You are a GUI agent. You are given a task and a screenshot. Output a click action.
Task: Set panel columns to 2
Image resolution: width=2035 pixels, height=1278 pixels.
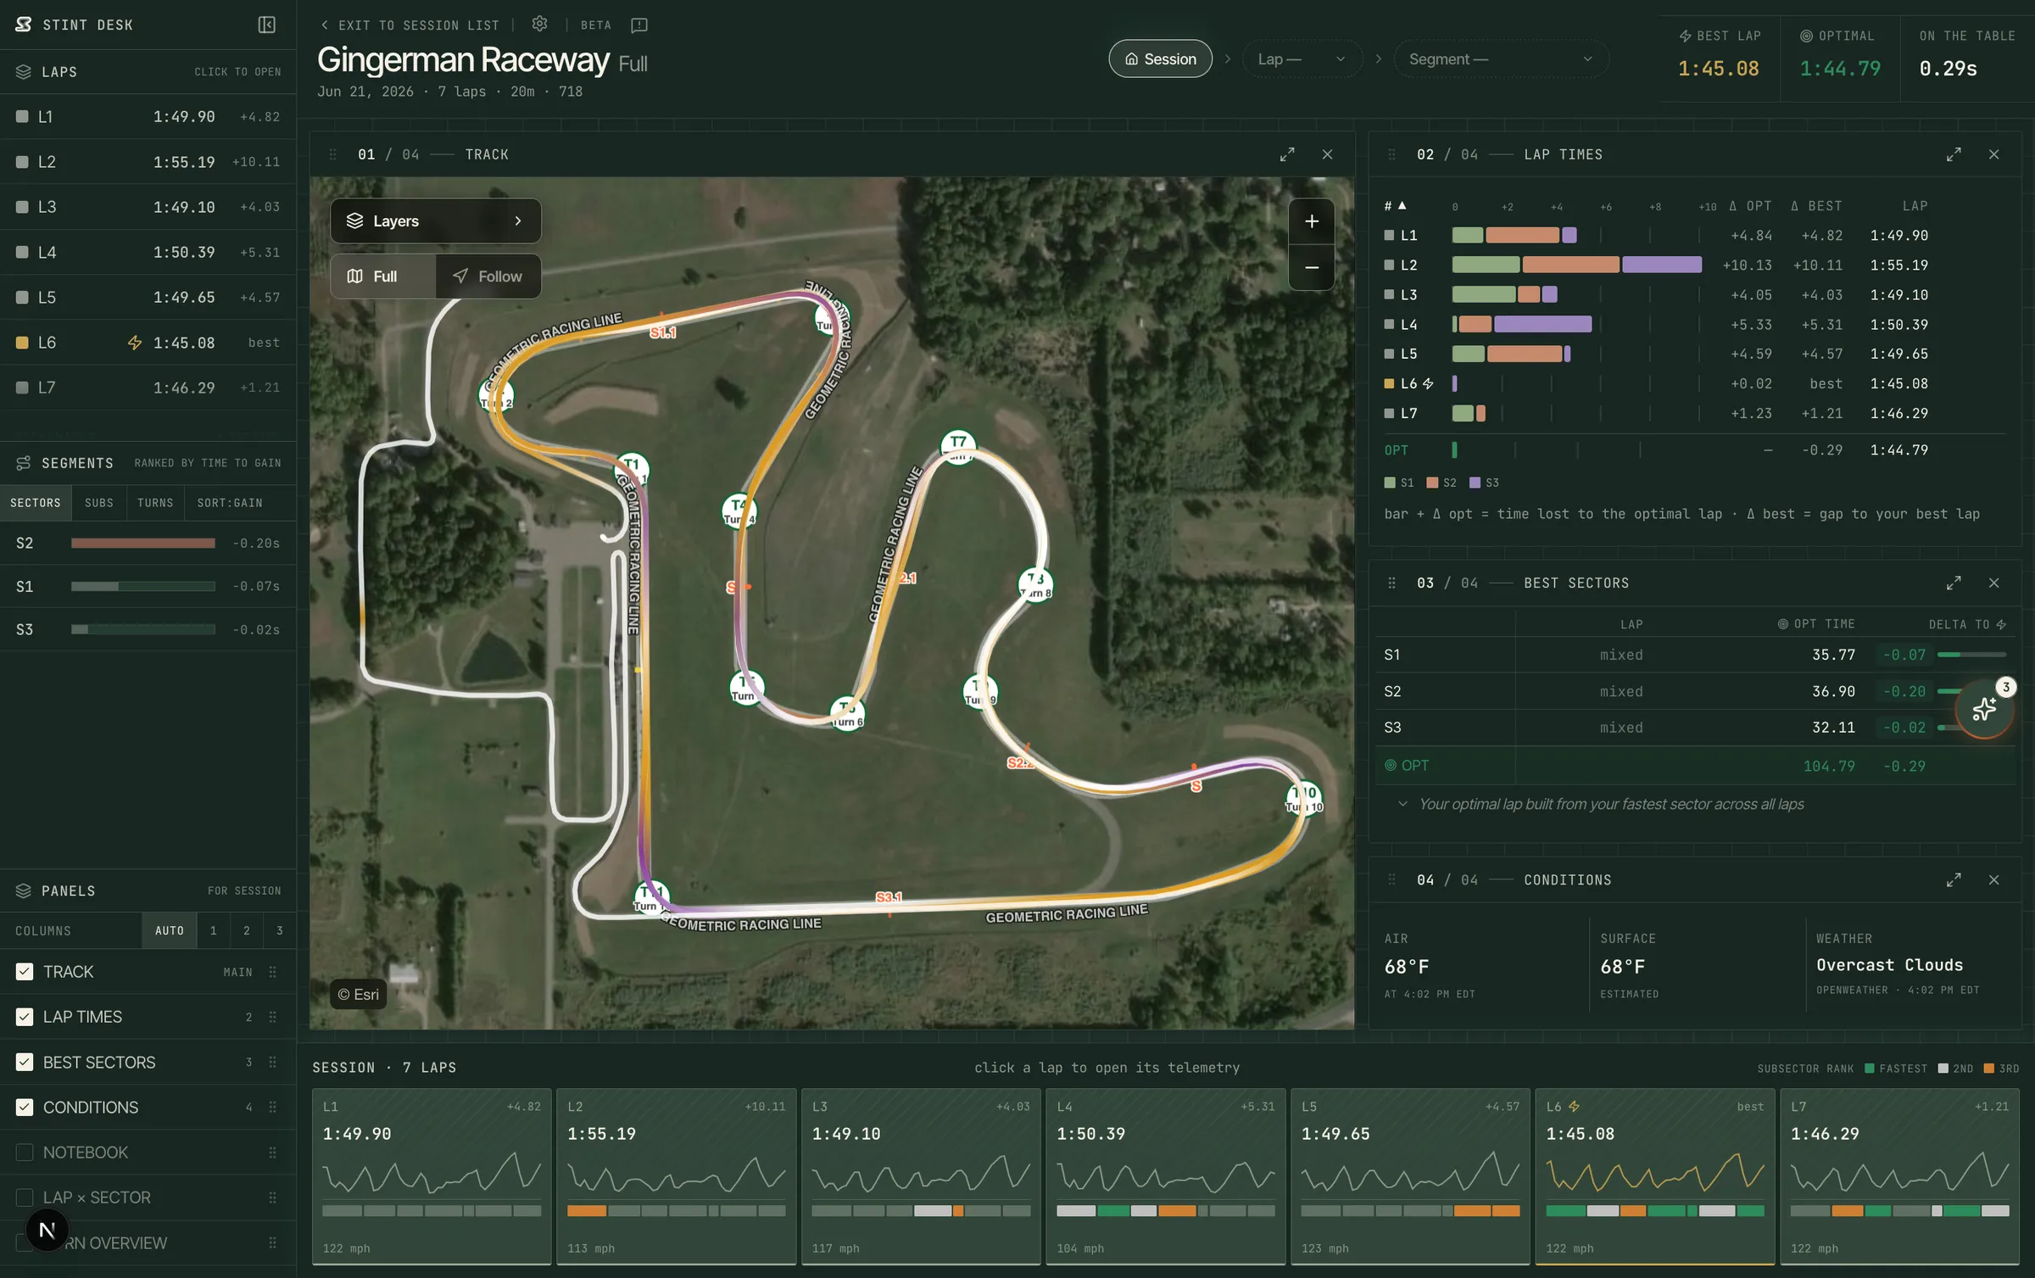point(247,930)
